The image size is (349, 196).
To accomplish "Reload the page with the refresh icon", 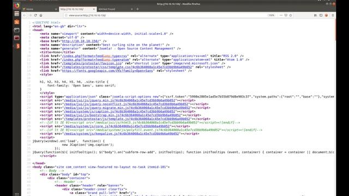I will point(35,15).
